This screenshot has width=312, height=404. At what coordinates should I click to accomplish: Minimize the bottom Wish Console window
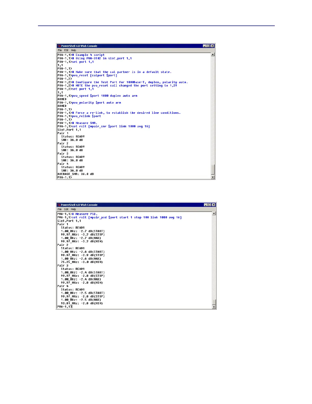pyautogui.click(x=206, y=205)
